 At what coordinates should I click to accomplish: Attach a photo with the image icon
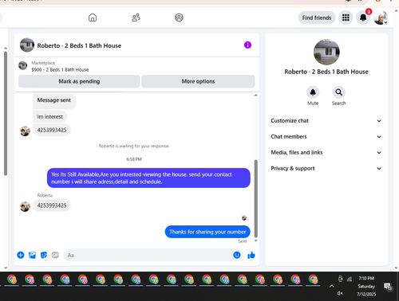pyautogui.click(x=32, y=255)
